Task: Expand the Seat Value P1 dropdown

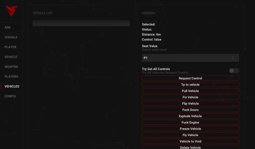Action: 190,58
